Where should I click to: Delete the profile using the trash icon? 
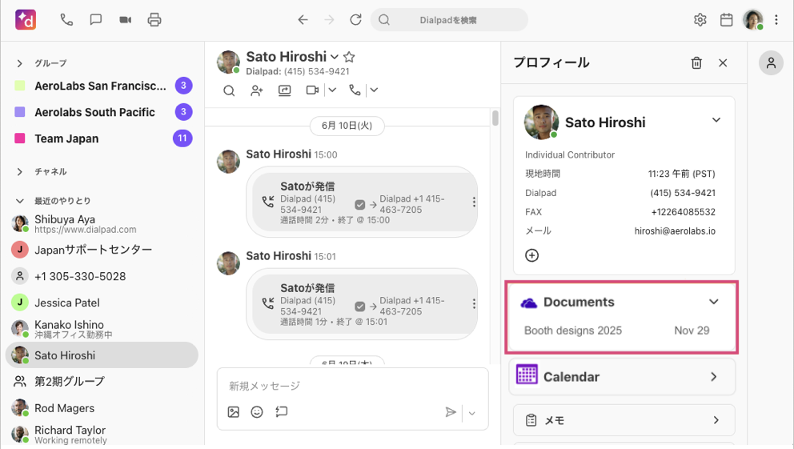point(696,62)
